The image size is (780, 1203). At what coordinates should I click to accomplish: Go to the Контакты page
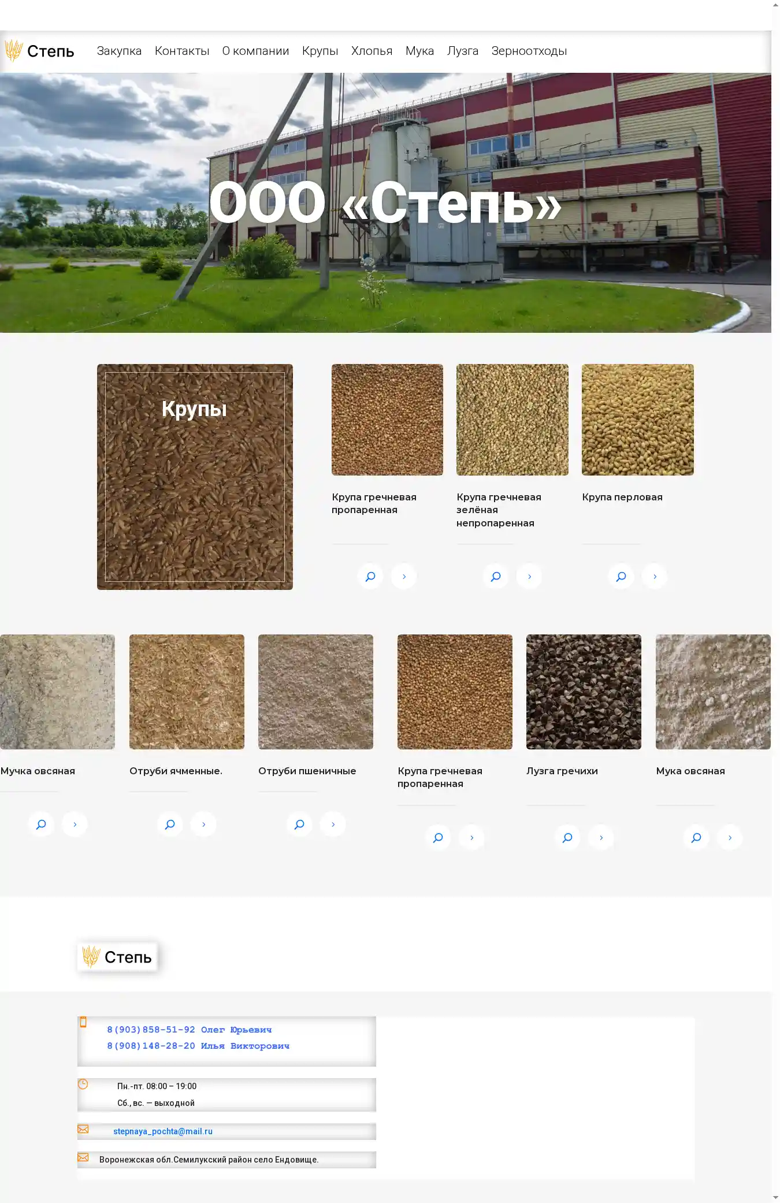182,51
